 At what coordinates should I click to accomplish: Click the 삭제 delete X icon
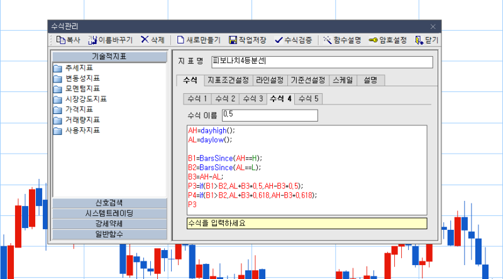(145, 40)
